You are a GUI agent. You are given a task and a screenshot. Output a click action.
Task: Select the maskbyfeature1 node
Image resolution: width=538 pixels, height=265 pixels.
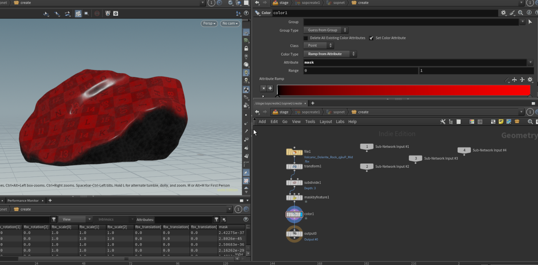click(x=294, y=198)
